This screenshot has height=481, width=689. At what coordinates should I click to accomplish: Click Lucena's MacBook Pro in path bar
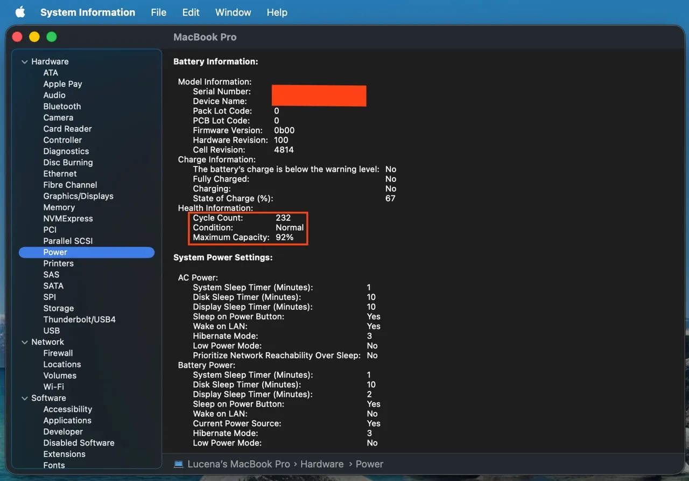238,464
